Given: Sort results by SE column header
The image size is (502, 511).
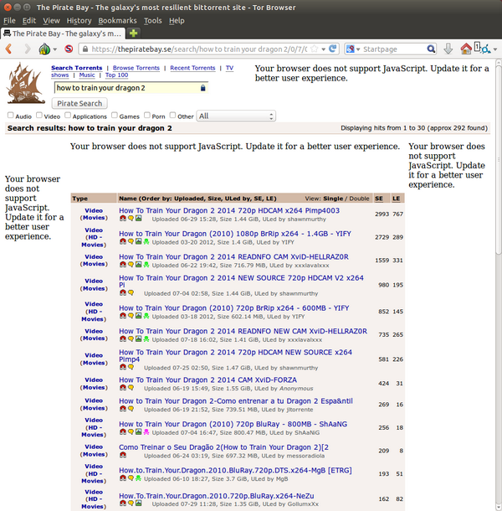Looking at the screenshot, I should point(379,199).
